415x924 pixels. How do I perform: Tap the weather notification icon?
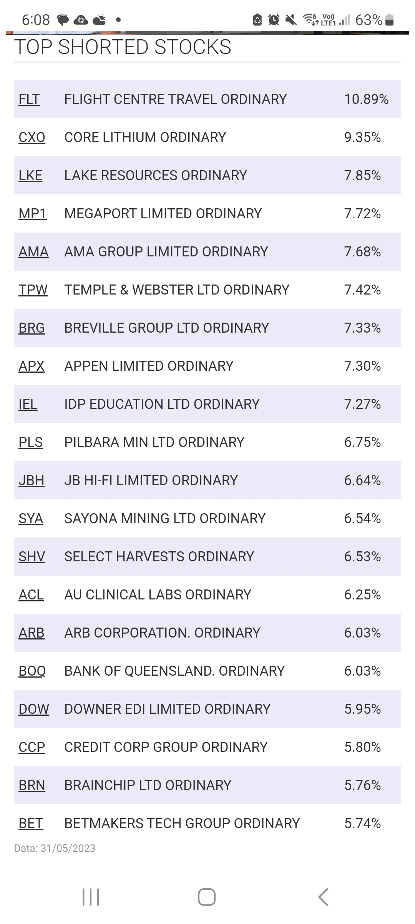pyautogui.click(x=99, y=20)
